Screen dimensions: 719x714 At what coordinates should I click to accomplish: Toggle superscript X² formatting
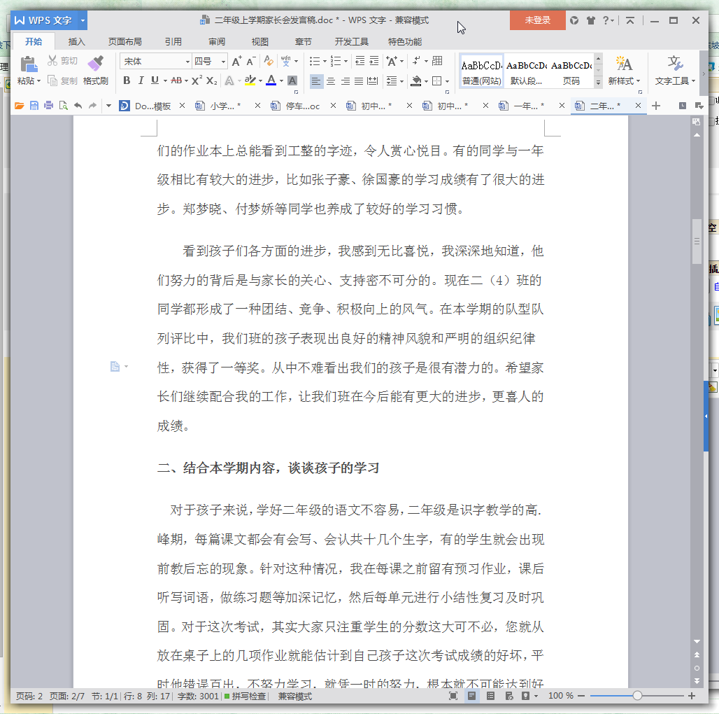point(197,80)
